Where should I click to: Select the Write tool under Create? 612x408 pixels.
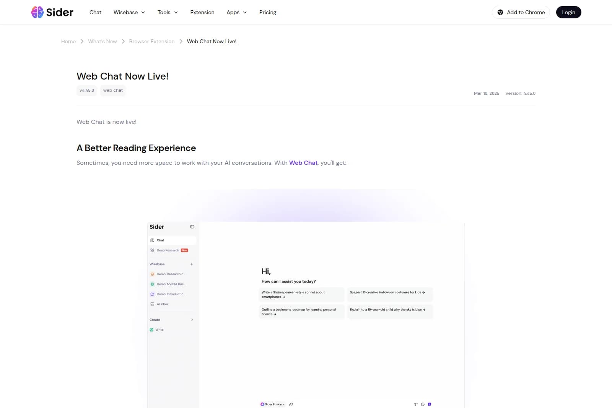pyautogui.click(x=159, y=330)
